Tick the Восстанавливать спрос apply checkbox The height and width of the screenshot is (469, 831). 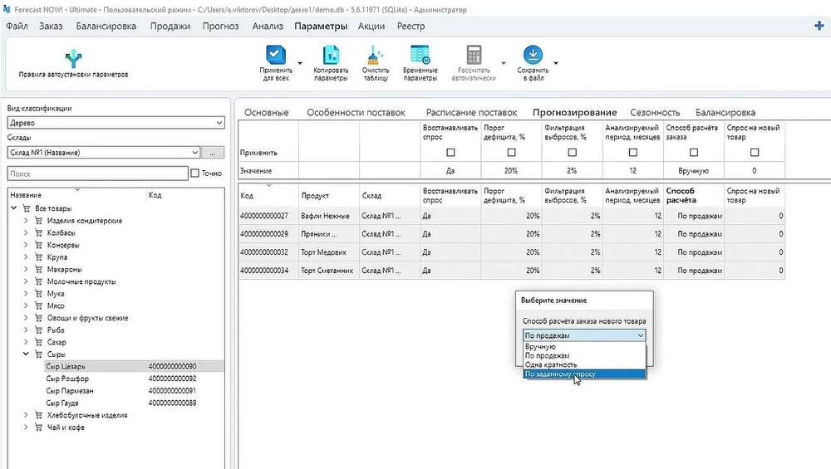click(450, 153)
